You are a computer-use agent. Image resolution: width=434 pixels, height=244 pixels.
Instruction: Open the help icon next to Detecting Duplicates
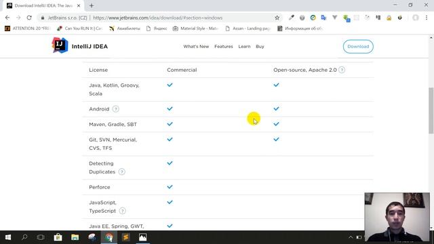[122, 171]
